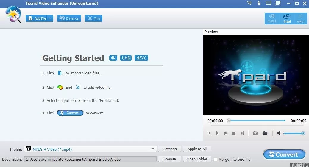The image size is (309, 167).
Task: Open the snapshot folder icon in preview
Action: (265, 133)
